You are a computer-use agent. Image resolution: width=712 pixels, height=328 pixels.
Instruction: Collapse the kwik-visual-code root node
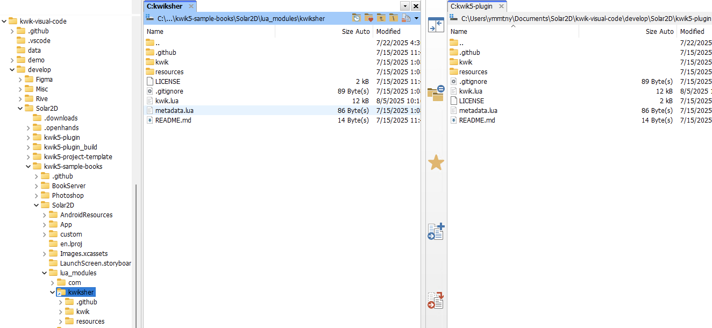4,21
